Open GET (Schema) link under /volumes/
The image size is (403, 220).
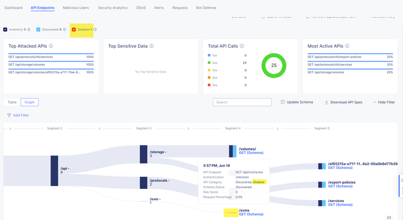[x=251, y=153]
